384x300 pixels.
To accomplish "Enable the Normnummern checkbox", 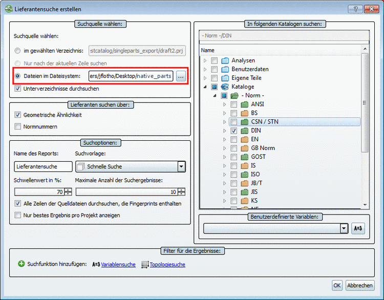I will (x=17, y=126).
